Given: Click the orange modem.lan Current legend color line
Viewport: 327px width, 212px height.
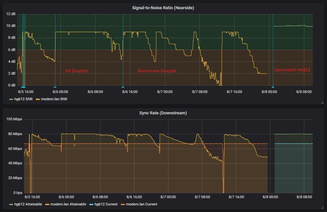Looking at the screenshot, I should (x=123, y=204).
